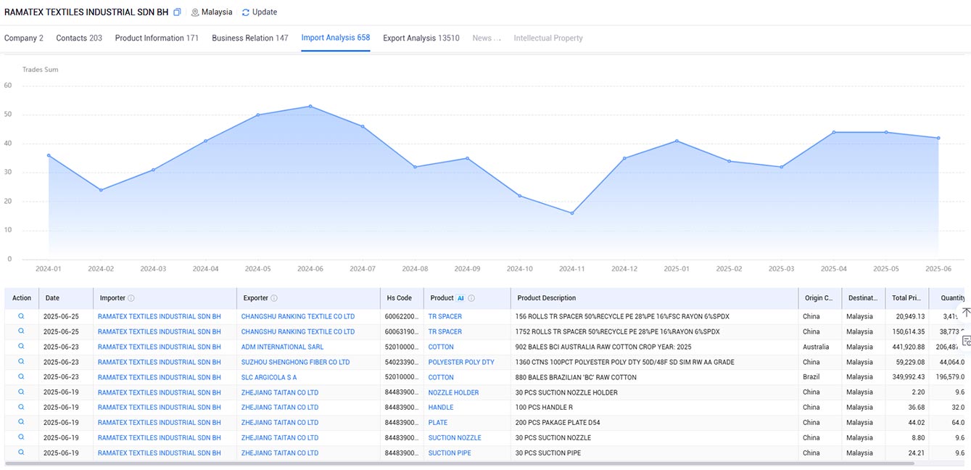Click the 2024-11 lowest point on the chart
This screenshot has height=470, width=971.
[x=572, y=213]
